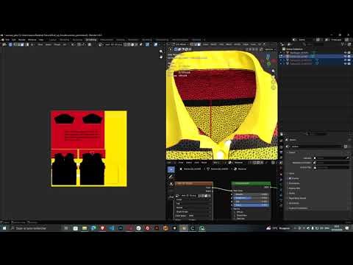353x265 pixels.
Task: Click the magnifier zoom icon in UV editor
Action: tap(161, 52)
